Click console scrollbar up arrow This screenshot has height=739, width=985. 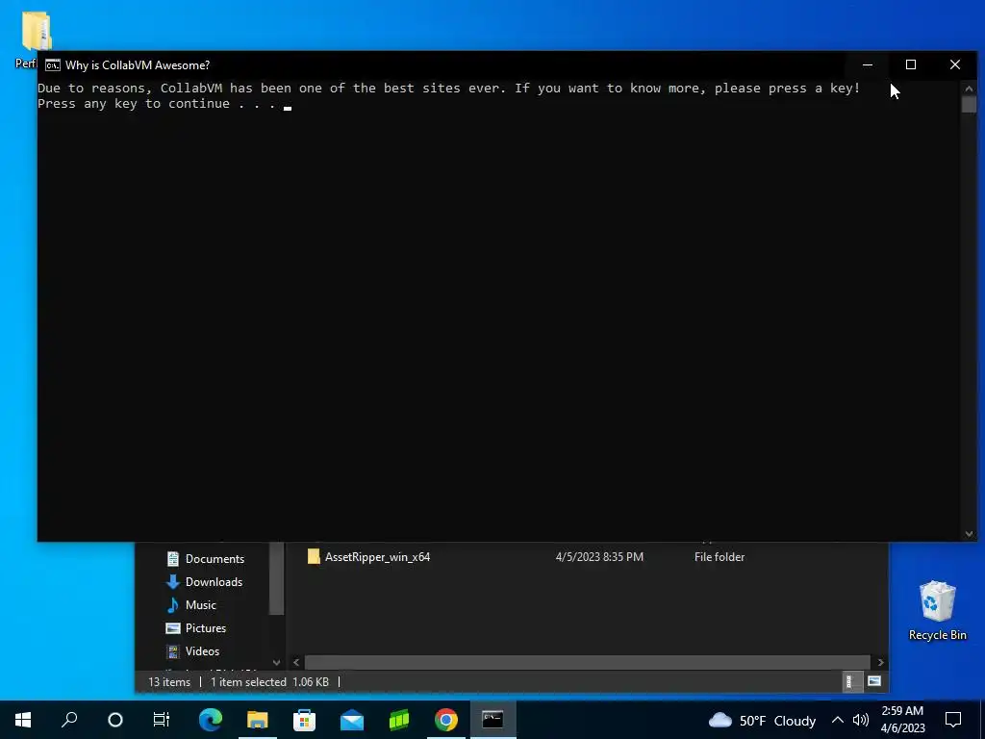coord(969,89)
